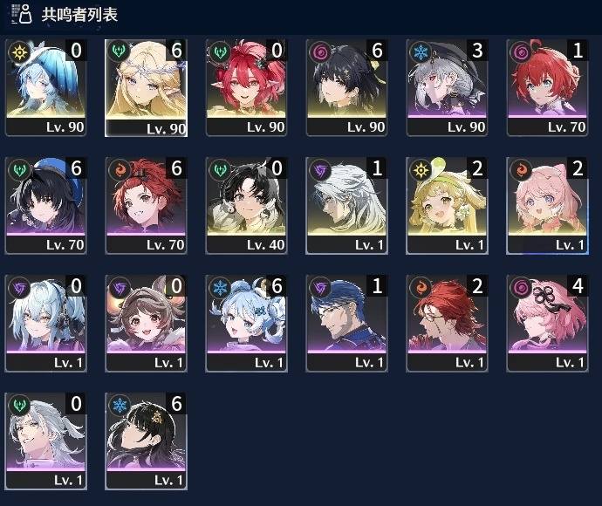Screen dimensions: 602x506
Task: Select the red twin-tail elf Lv. 90 character
Action: (246, 87)
